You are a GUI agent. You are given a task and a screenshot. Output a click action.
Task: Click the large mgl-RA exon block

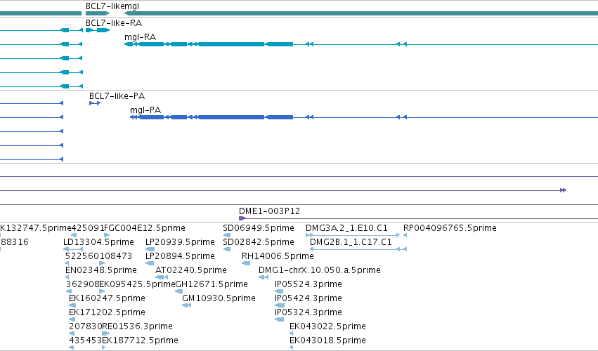231,45
